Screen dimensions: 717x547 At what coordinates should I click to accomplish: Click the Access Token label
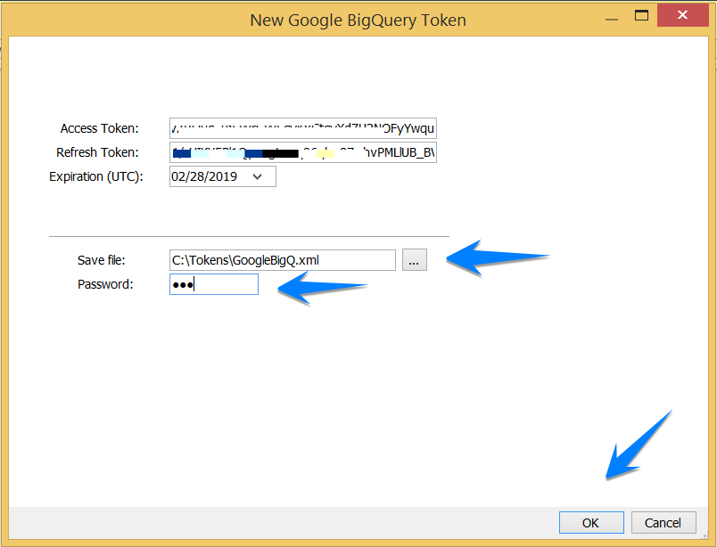99,128
